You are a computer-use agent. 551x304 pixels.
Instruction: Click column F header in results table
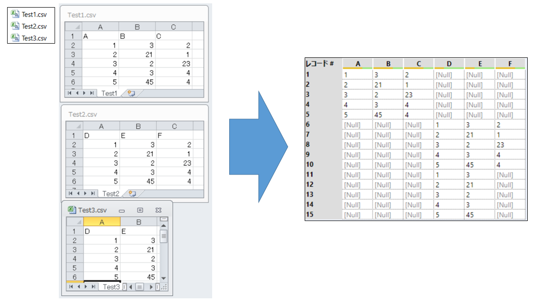[x=510, y=64]
